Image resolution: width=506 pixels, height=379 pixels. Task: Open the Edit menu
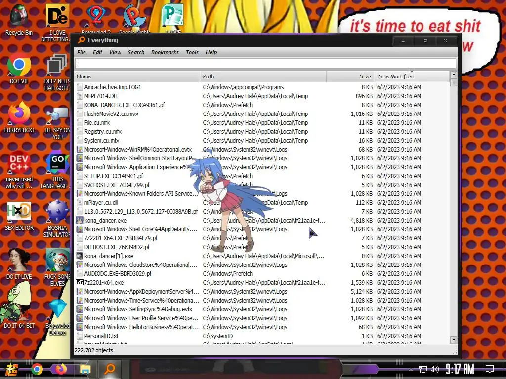(x=97, y=52)
